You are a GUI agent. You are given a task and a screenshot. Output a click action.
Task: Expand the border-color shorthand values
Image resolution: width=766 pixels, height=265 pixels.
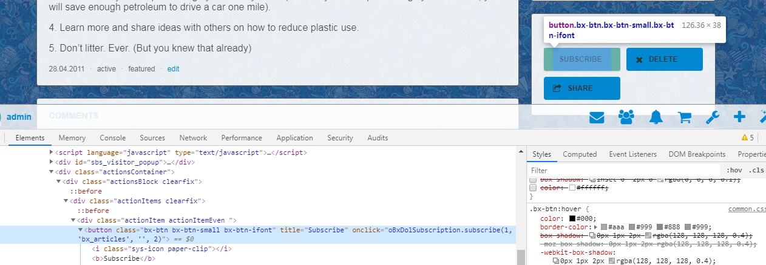[x=586, y=227]
